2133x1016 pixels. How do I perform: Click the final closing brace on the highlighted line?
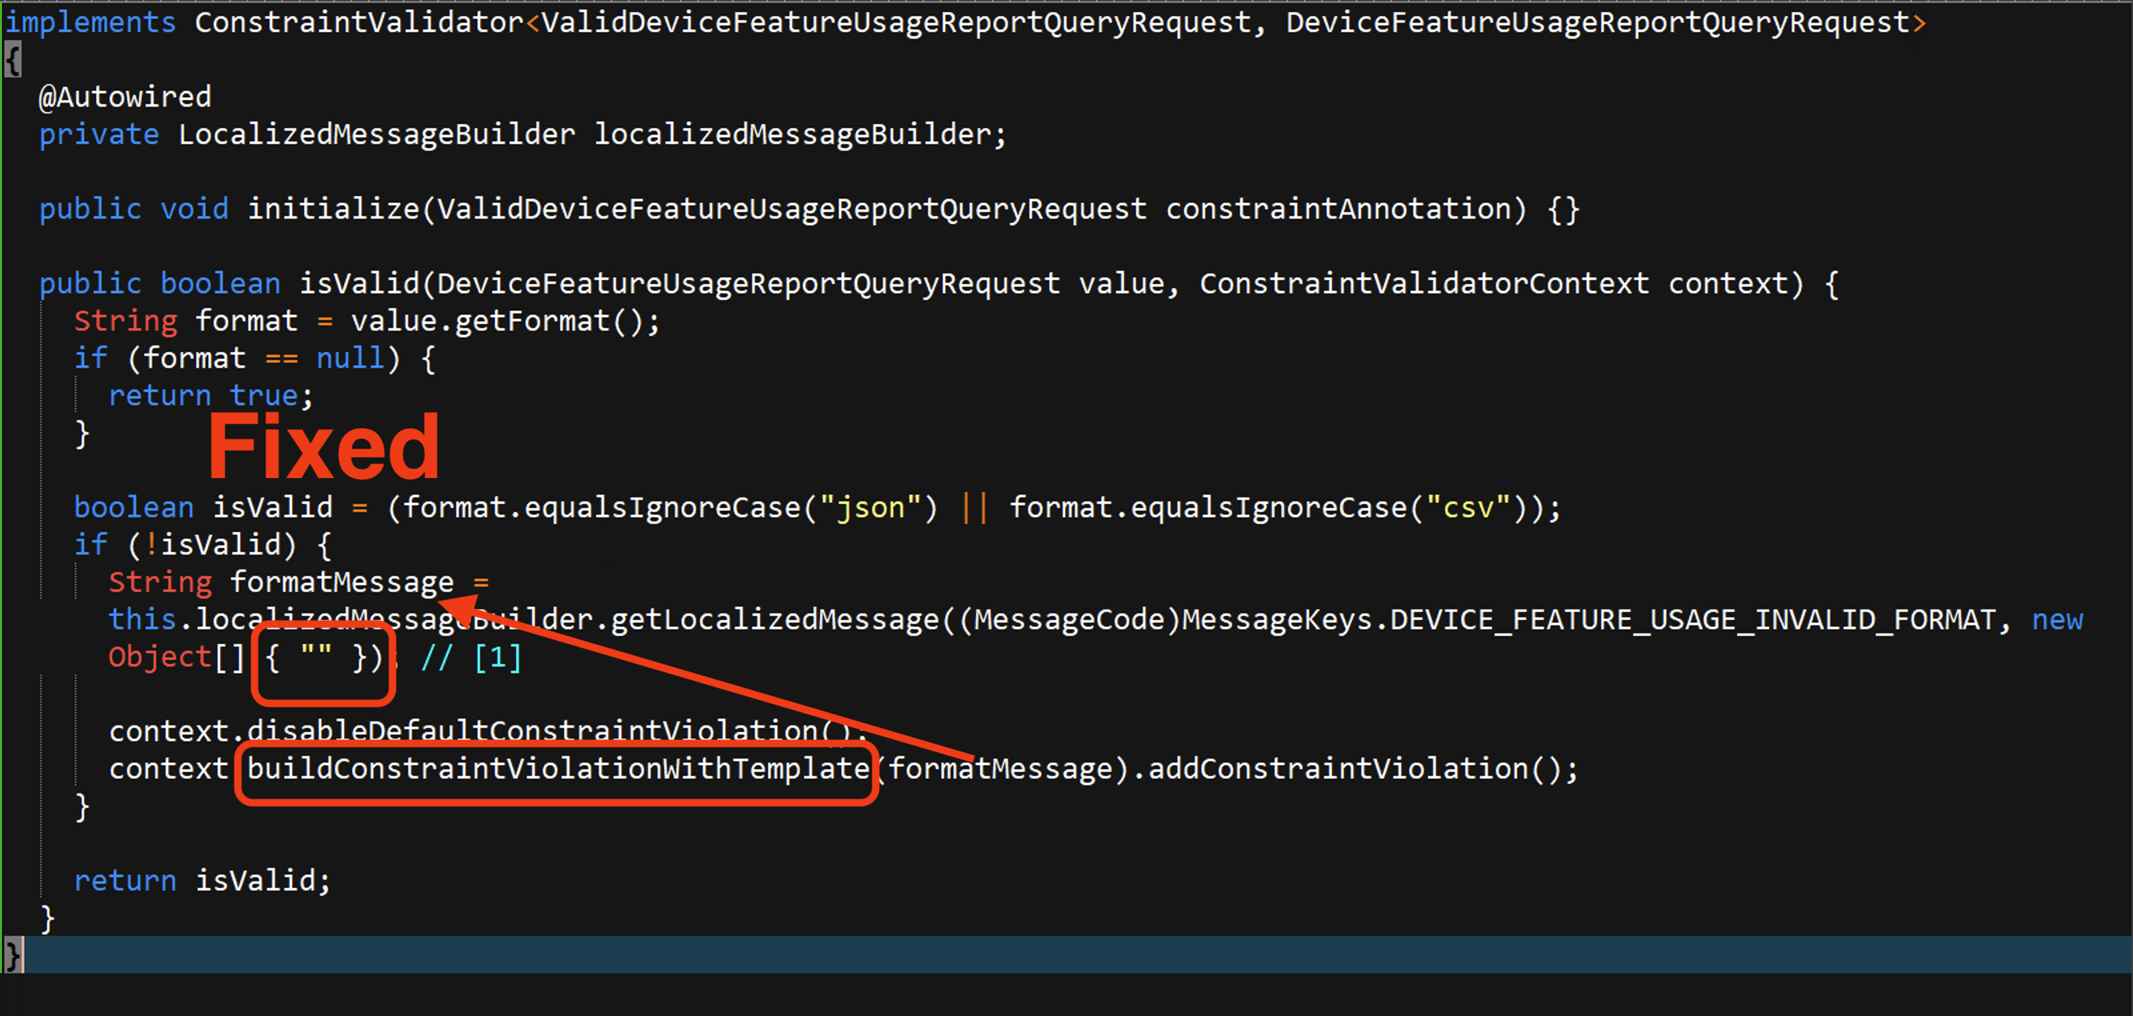(13, 955)
